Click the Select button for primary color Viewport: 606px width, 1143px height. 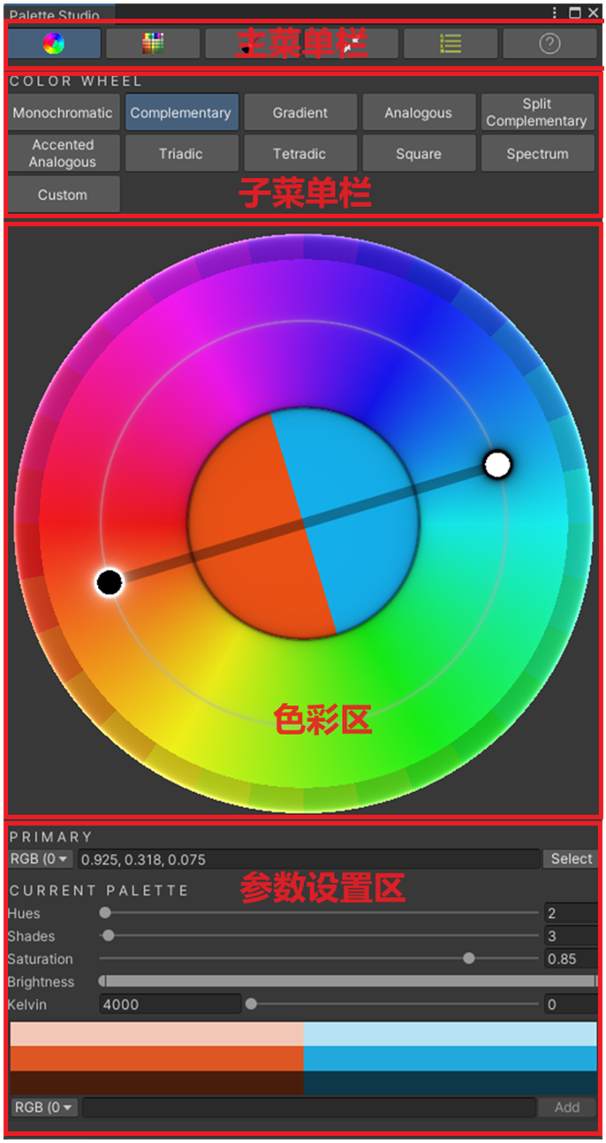point(572,858)
